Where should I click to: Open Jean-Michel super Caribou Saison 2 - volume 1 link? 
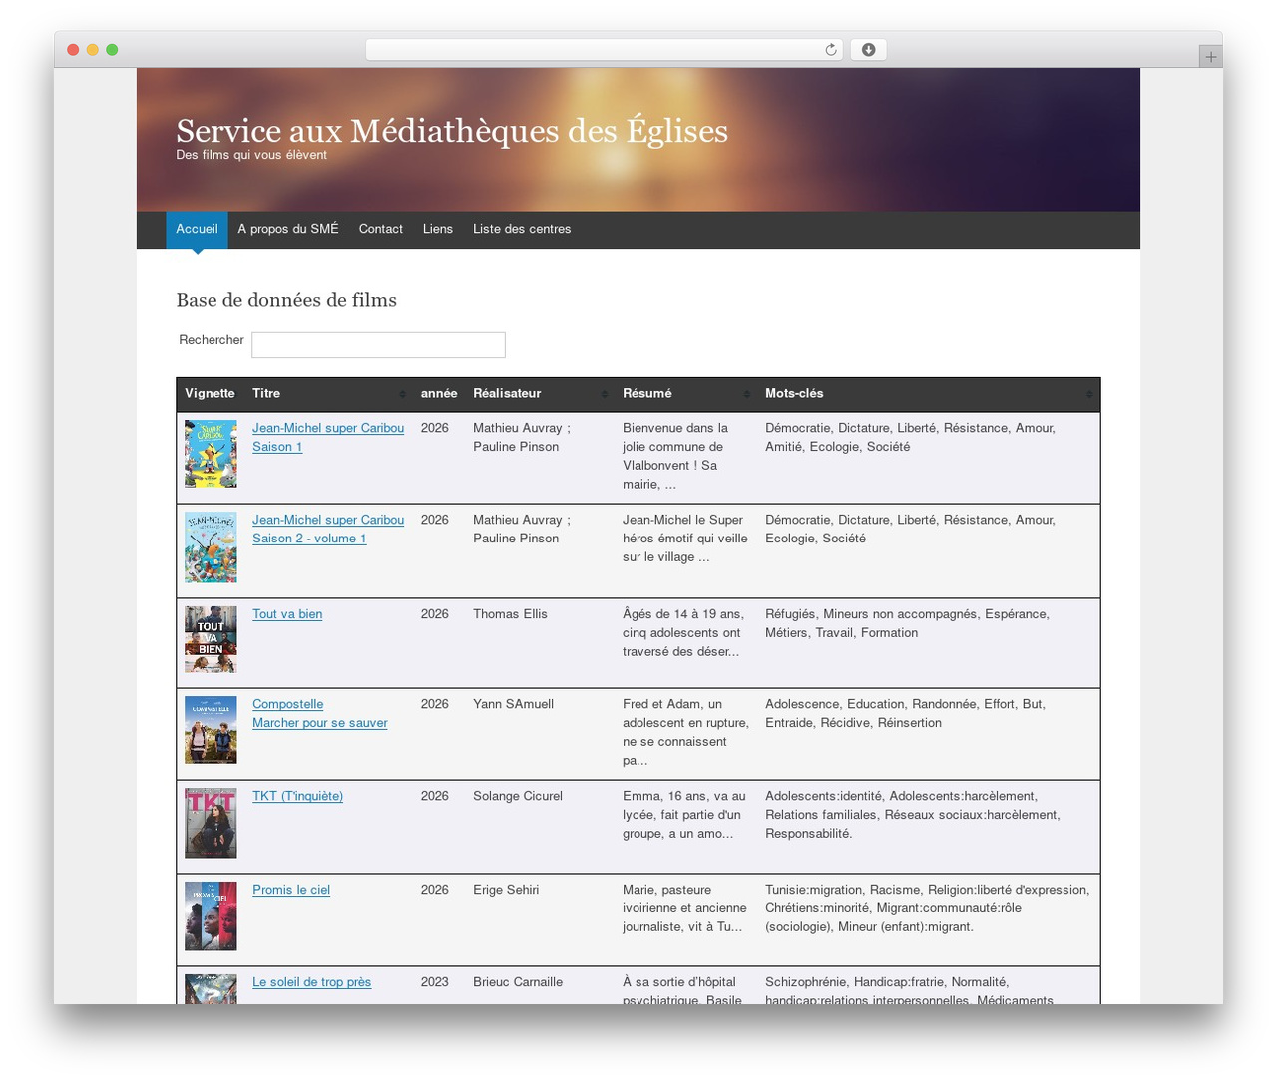point(328,530)
